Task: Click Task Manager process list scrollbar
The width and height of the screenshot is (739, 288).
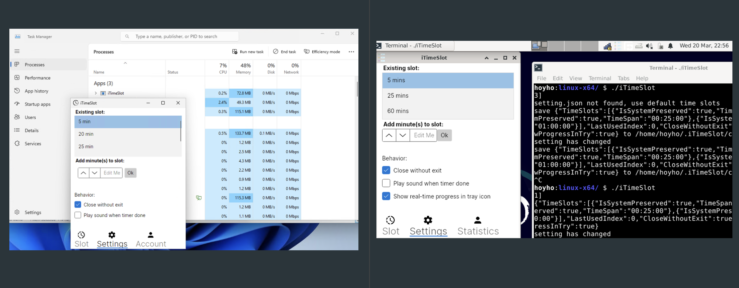Action: (357, 89)
